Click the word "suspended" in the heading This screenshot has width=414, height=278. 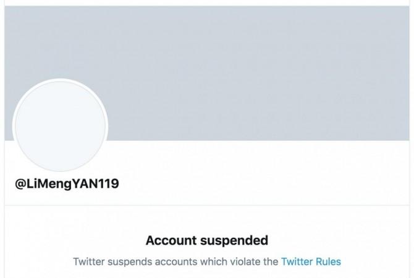(x=234, y=240)
